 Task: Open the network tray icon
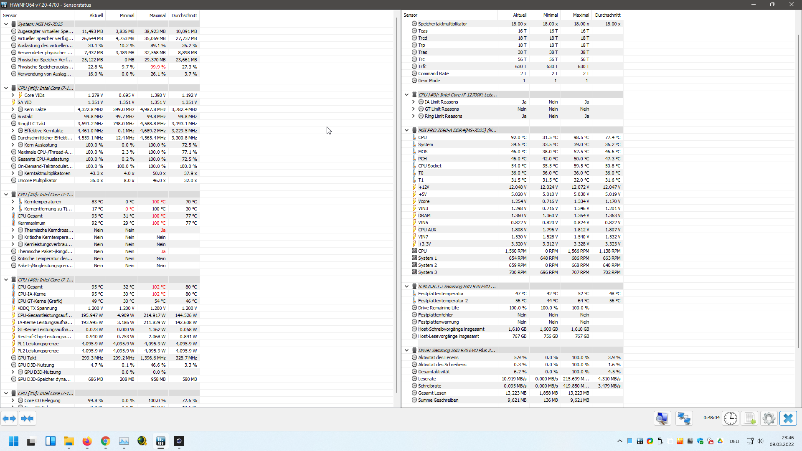(x=750, y=441)
